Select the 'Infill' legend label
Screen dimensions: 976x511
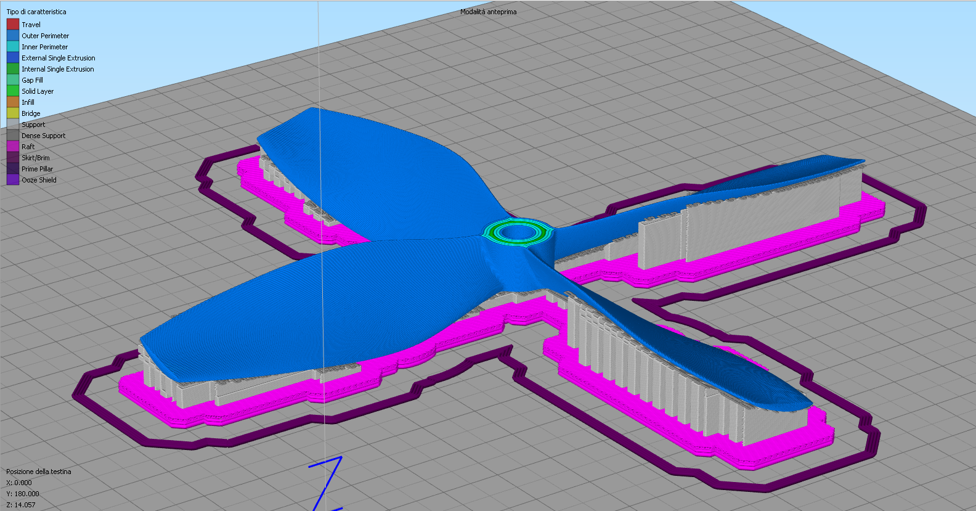[28, 102]
